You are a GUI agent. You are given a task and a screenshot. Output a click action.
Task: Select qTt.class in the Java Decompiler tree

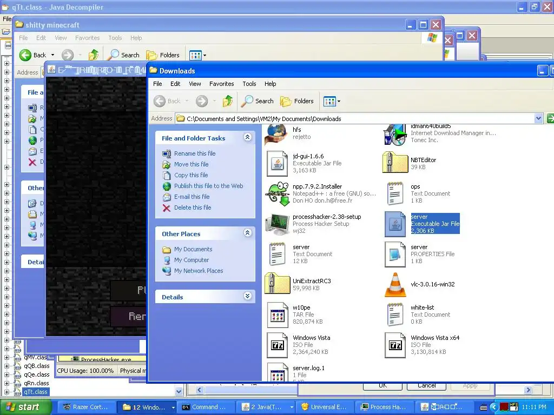point(36,392)
